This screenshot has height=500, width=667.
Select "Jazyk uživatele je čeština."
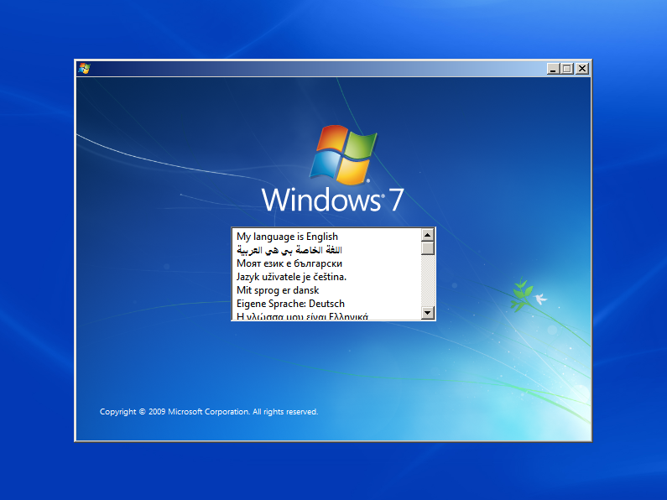pos(326,277)
